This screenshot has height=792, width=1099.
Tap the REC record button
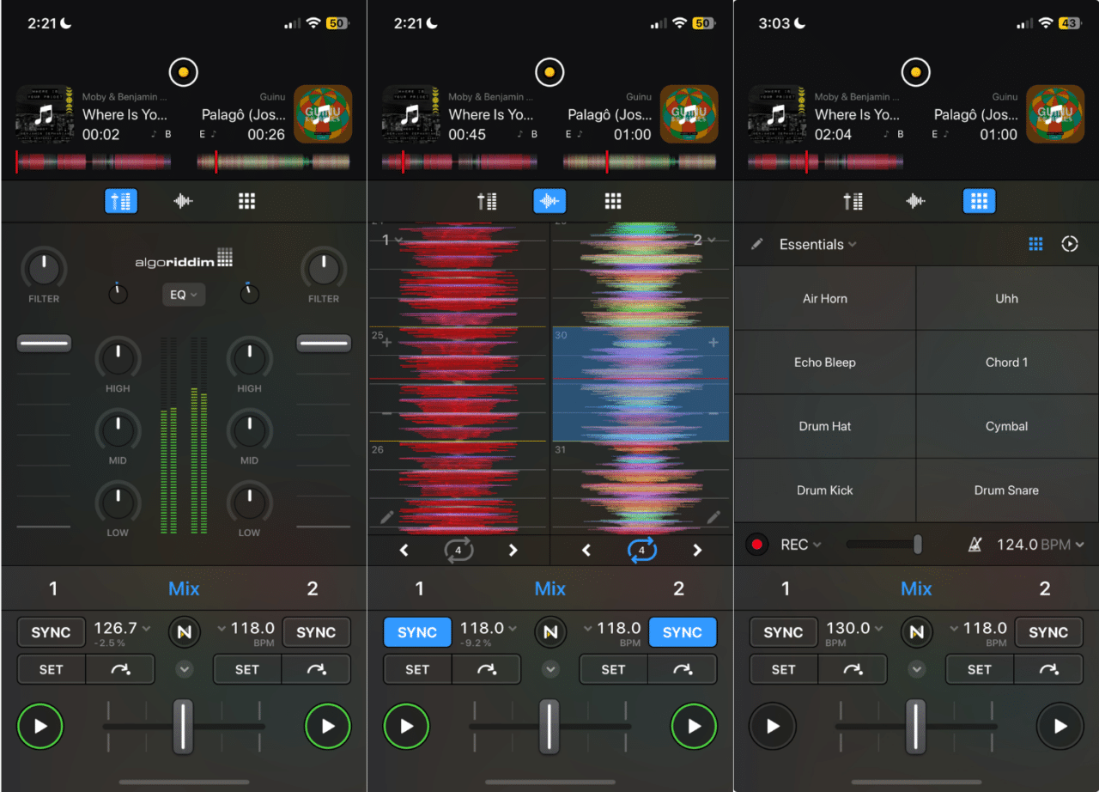point(757,543)
